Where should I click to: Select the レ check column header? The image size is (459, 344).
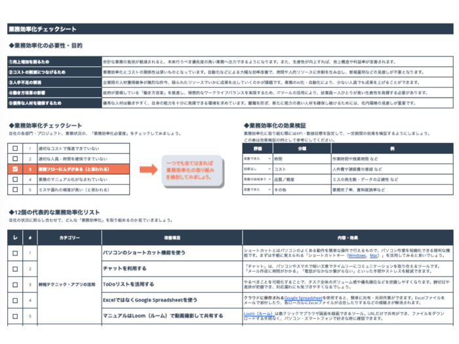pos(15,237)
